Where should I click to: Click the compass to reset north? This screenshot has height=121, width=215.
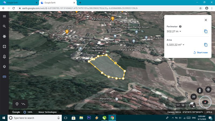tap(206, 102)
